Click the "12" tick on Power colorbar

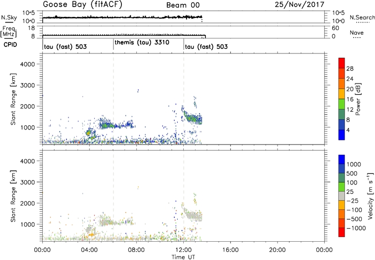pos(350,110)
